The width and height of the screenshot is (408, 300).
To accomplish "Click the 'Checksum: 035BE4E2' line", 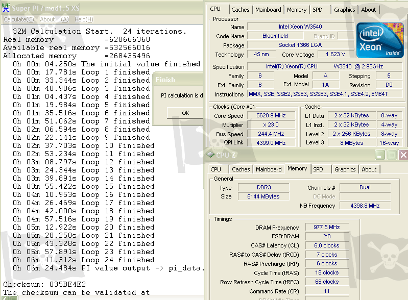I will [x=44, y=284].
